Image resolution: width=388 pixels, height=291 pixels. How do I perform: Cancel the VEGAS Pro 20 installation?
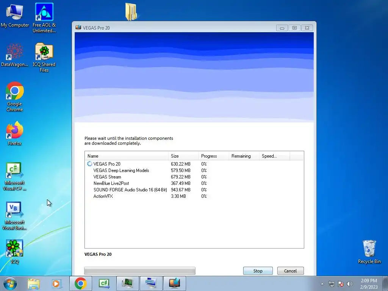click(290, 271)
